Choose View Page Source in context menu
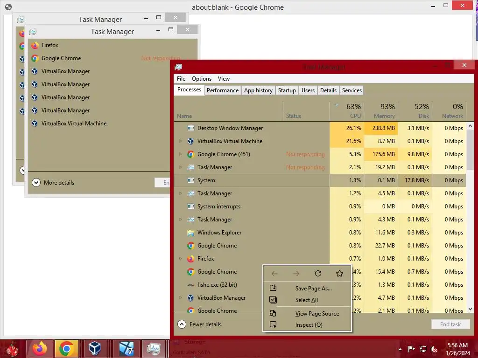 point(307,314)
